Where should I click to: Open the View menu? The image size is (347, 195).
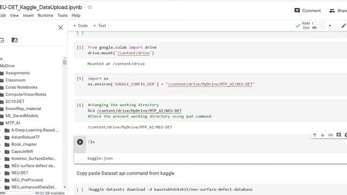pos(14,16)
